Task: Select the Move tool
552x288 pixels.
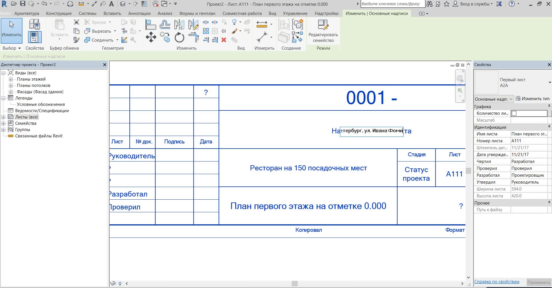Action: click(151, 37)
